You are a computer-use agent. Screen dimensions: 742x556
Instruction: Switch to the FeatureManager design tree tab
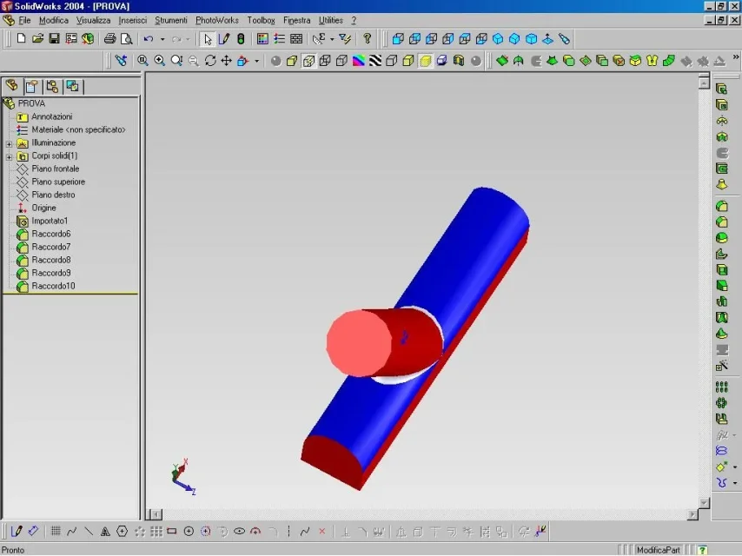point(12,86)
